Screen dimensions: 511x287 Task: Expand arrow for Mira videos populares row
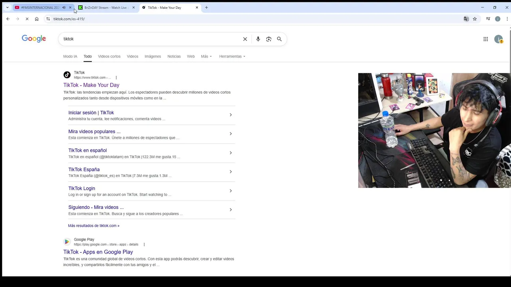[x=231, y=134]
